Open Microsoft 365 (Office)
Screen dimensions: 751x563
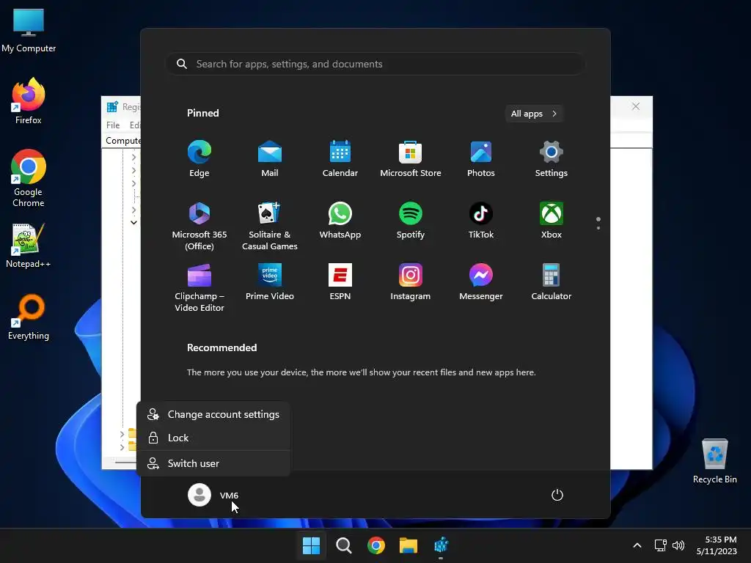[199, 226]
